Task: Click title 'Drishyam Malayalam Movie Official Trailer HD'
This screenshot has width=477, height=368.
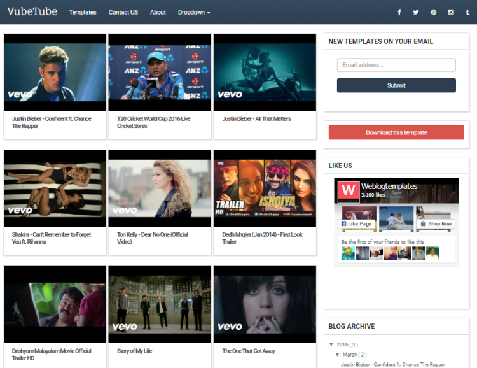Action: point(52,355)
